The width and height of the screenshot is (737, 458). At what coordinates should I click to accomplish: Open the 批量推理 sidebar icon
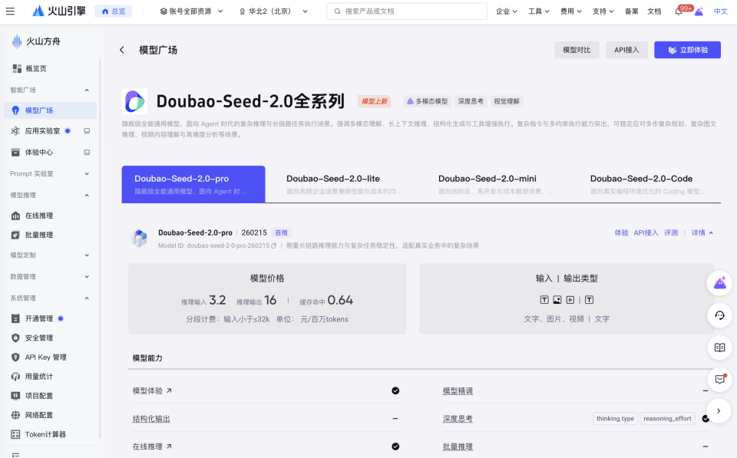coord(18,235)
